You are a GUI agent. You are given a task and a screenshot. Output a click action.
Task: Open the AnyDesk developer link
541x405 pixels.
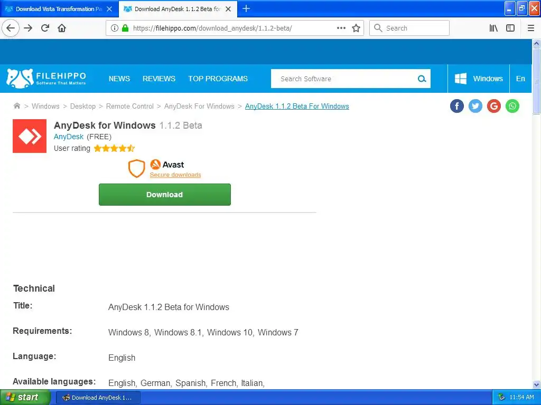coord(69,137)
